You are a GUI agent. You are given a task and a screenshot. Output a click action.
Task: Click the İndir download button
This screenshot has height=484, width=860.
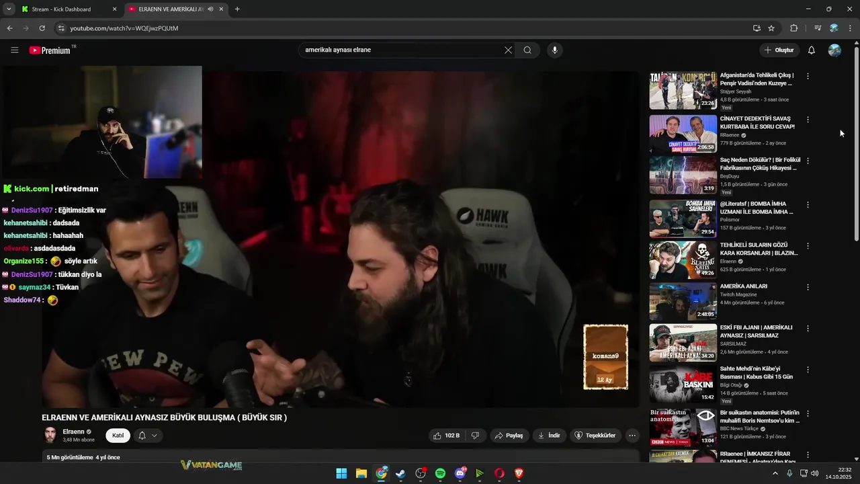pos(549,436)
